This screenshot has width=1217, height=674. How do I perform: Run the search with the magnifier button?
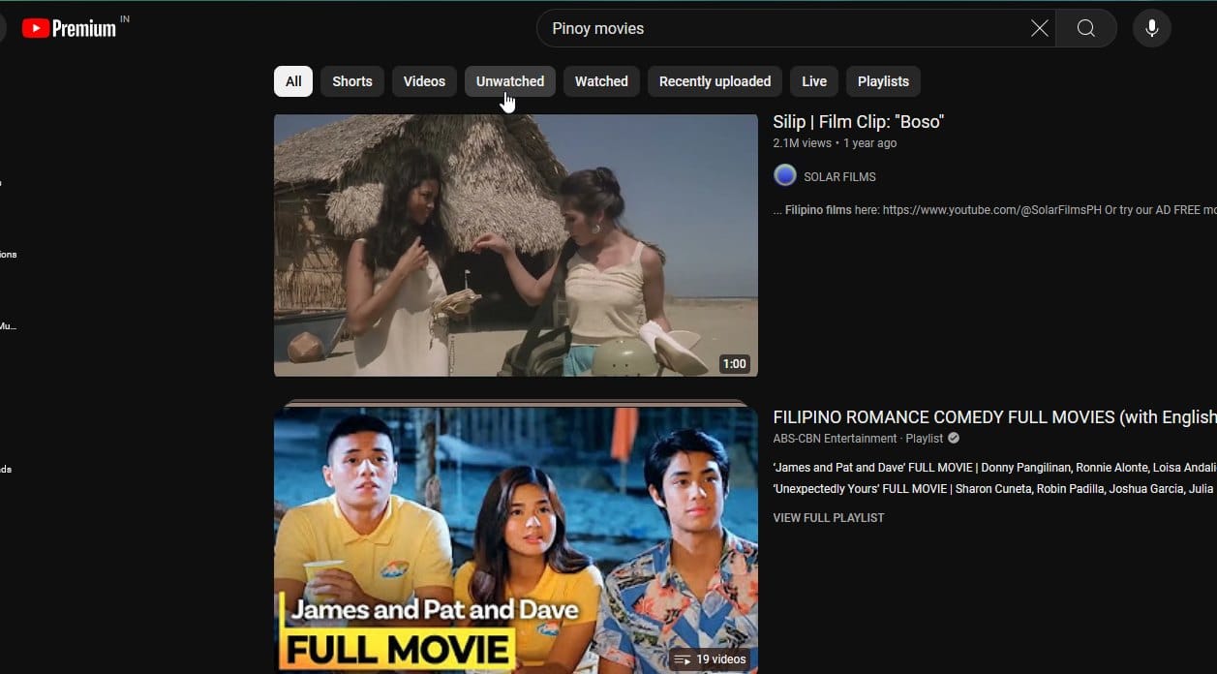pos(1086,28)
